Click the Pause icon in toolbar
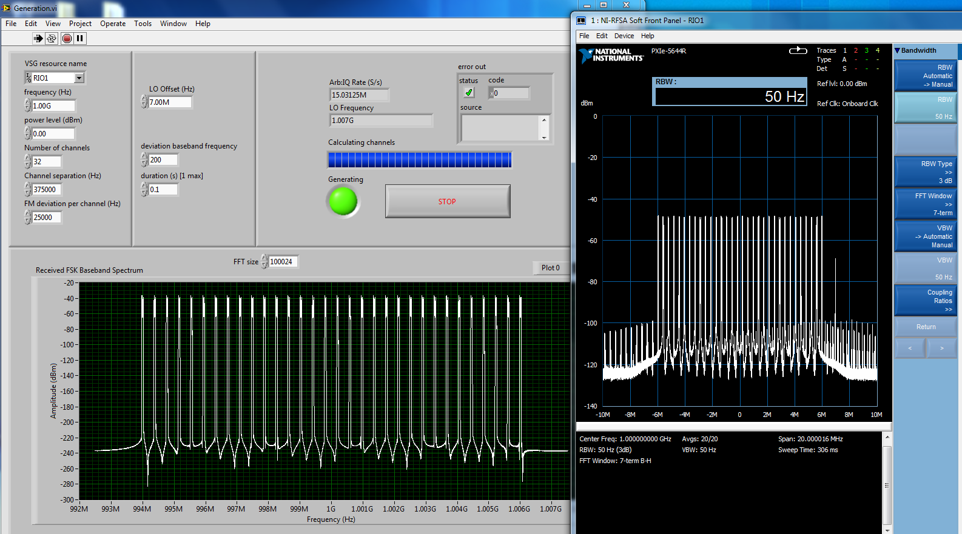Screen dimensions: 962x534 (79, 38)
